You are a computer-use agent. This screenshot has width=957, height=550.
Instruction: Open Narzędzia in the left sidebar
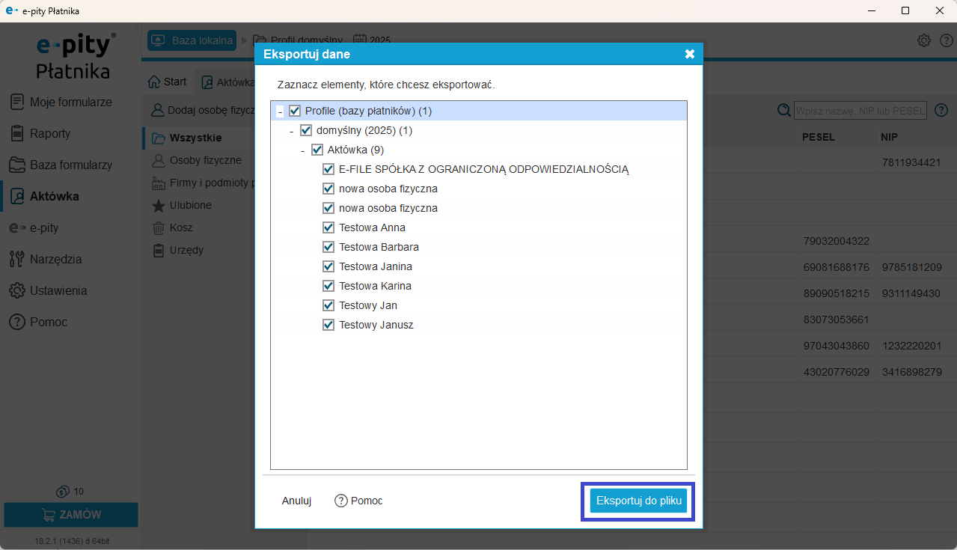point(55,259)
